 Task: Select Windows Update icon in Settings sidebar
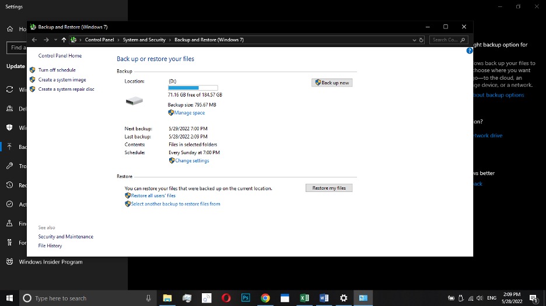(x=10, y=90)
